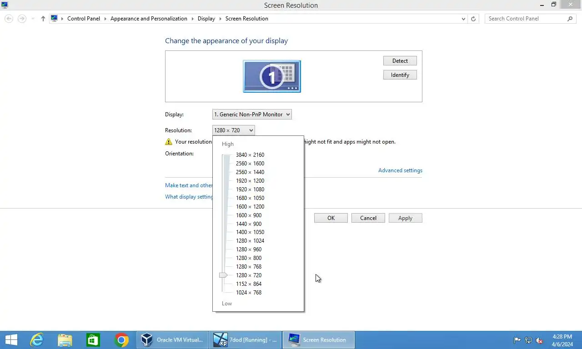Image resolution: width=582 pixels, height=349 pixels.
Task: Click the Forward navigation arrow
Action: (x=22, y=19)
